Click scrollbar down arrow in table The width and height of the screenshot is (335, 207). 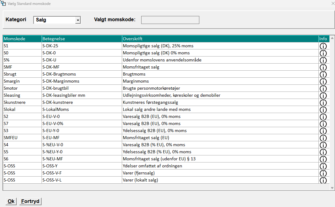(332, 188)
